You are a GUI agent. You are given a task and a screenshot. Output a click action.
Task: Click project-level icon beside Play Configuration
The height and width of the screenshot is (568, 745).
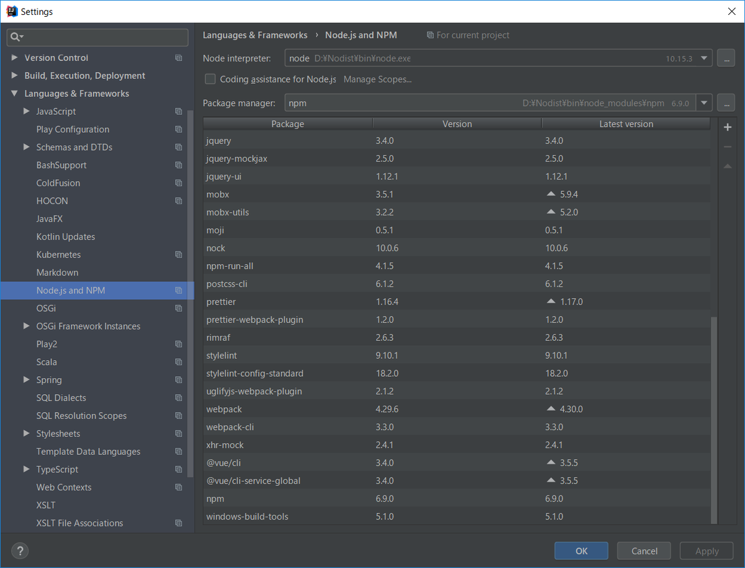179,130
